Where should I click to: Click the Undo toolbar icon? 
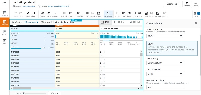point(16,14)
